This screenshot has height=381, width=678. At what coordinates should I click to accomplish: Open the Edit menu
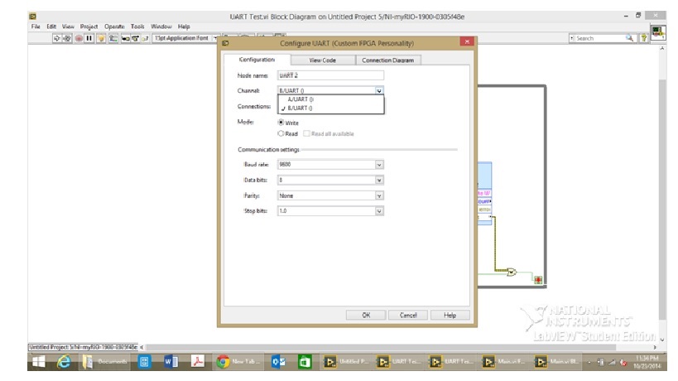pos(51,27)
